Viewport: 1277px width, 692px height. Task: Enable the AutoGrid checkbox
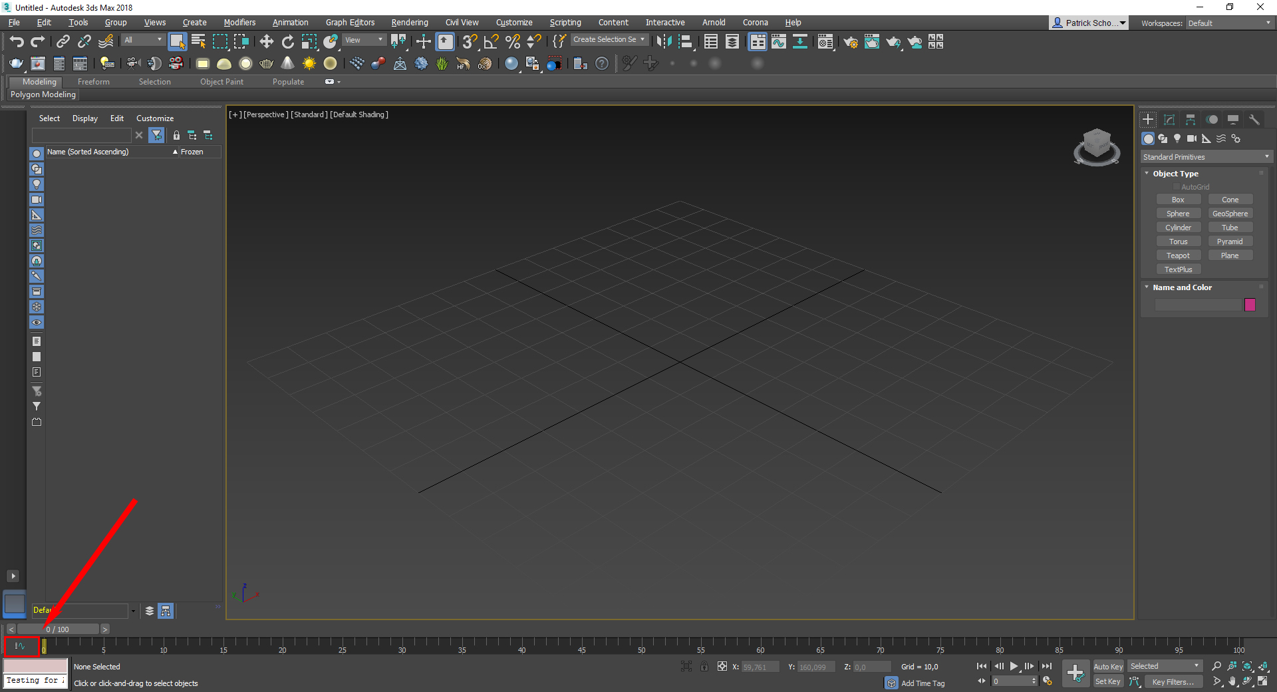pyautogui.click(x=1176, y=186)
